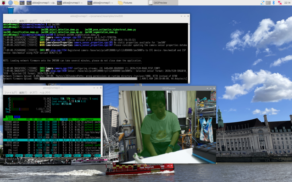Screen dimensions: 292x182
Task: Select the Main tab in htop
Action: pos(9,117)
